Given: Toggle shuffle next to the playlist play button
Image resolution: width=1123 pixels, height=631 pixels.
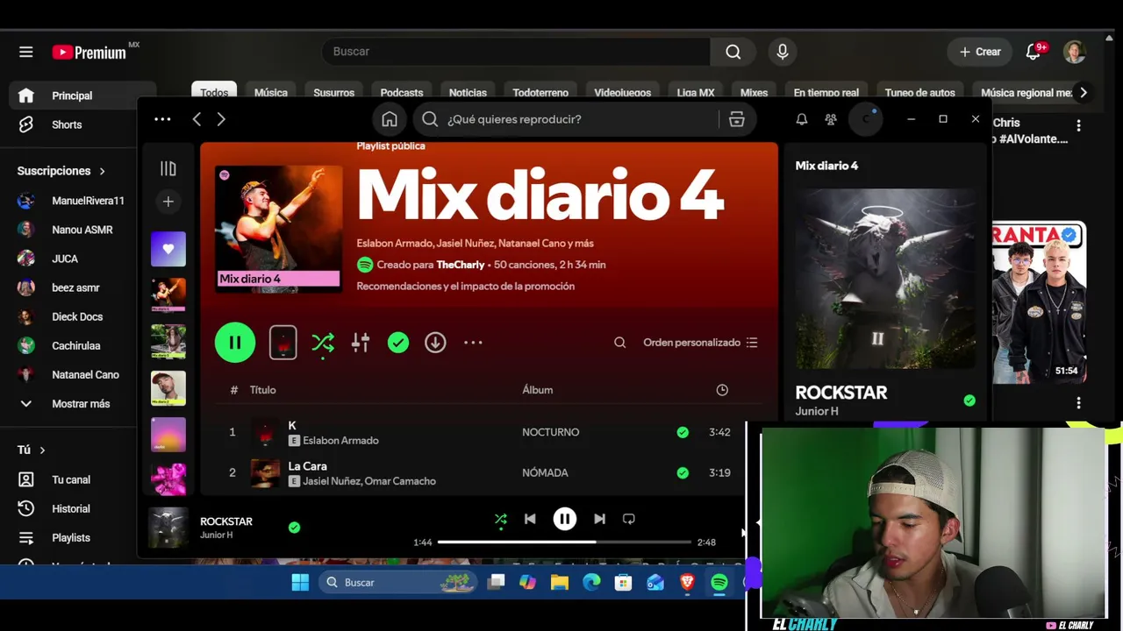Looking at the screenshot, I should point(323,343).
